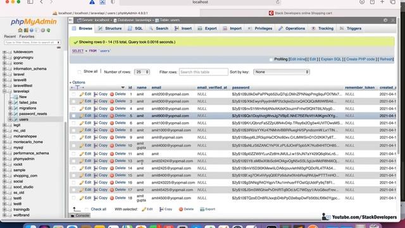Screen dimensions: 405x228
Task: Tick checkbox for row id 3
Action: click(74, 101)
